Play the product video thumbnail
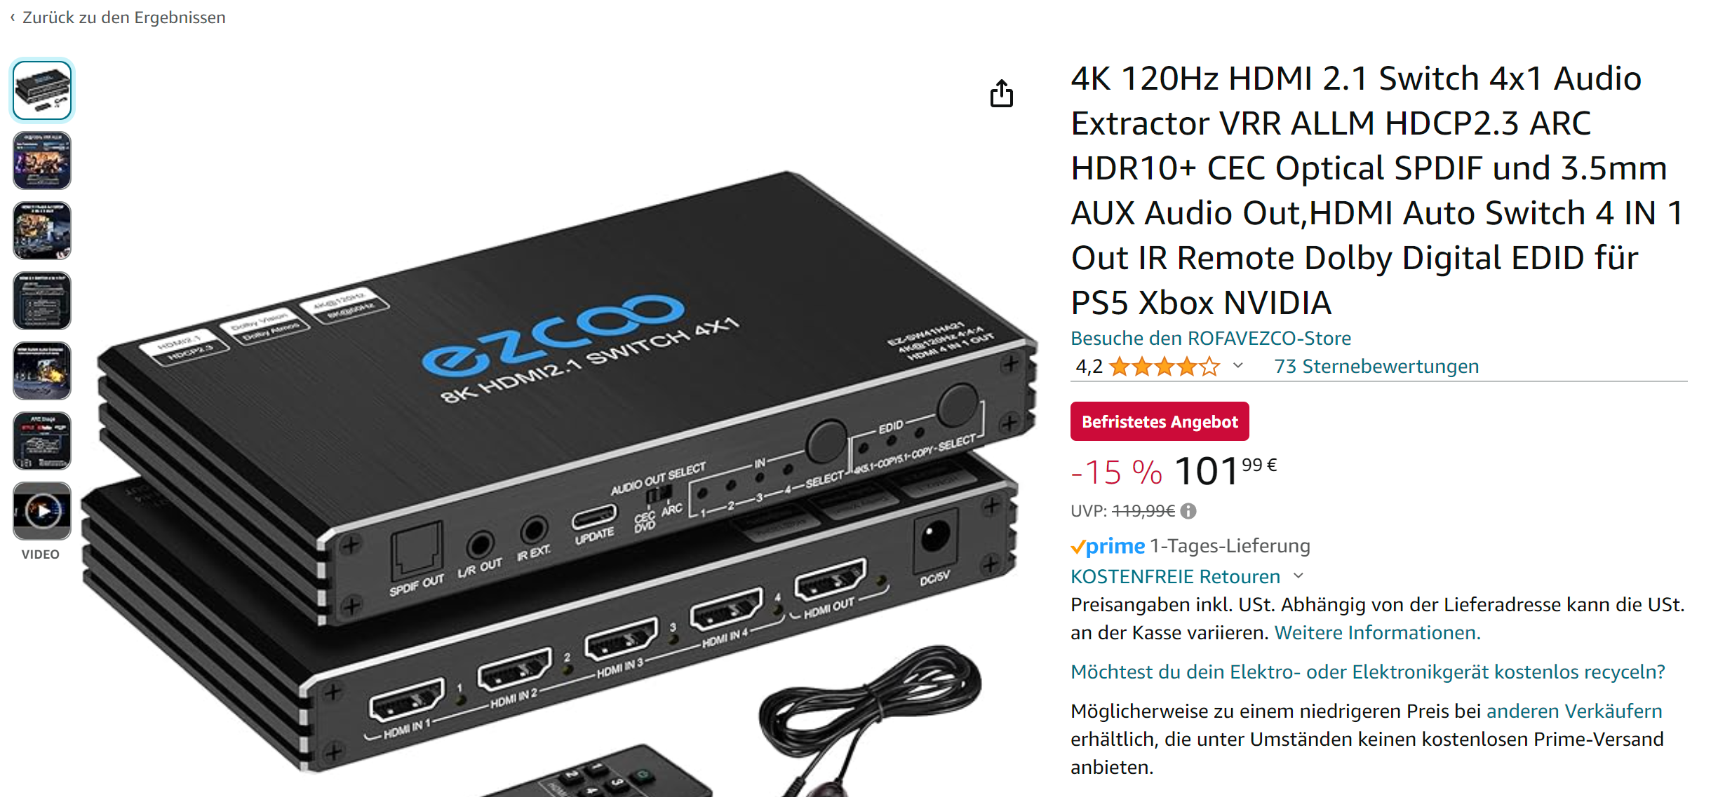1718x797 pixels. tap(42, 511)
